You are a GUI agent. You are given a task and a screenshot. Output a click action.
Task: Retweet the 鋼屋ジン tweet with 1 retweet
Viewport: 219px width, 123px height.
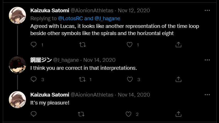point(82,79)
